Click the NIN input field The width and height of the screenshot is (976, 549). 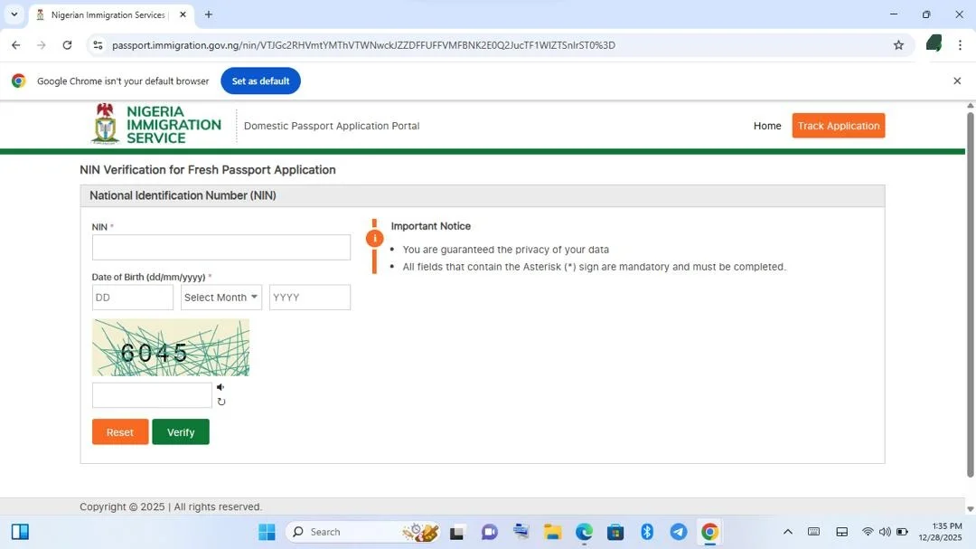(x=221, y=246)
